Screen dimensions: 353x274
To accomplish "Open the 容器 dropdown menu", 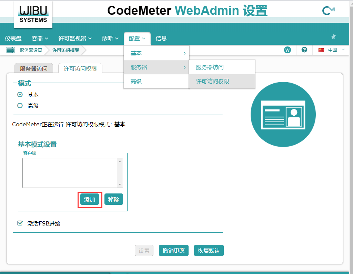I will click(40, 39).
